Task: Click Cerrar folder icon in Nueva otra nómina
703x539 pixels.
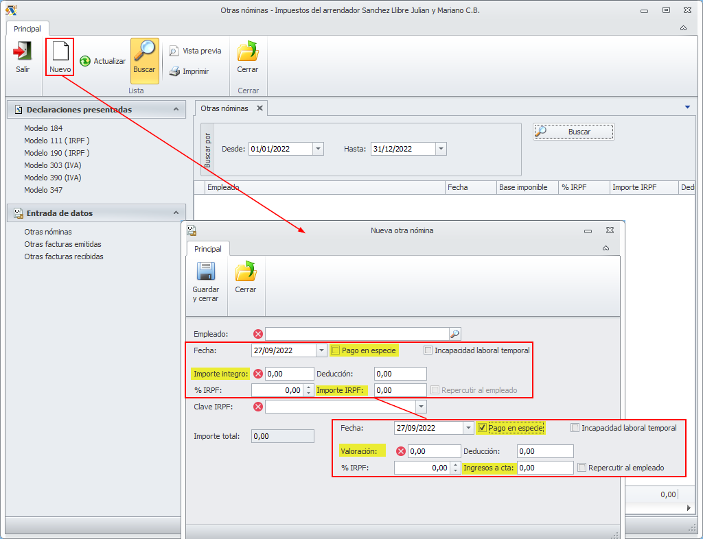Action: pyautogui.click(x=245, y=272)
